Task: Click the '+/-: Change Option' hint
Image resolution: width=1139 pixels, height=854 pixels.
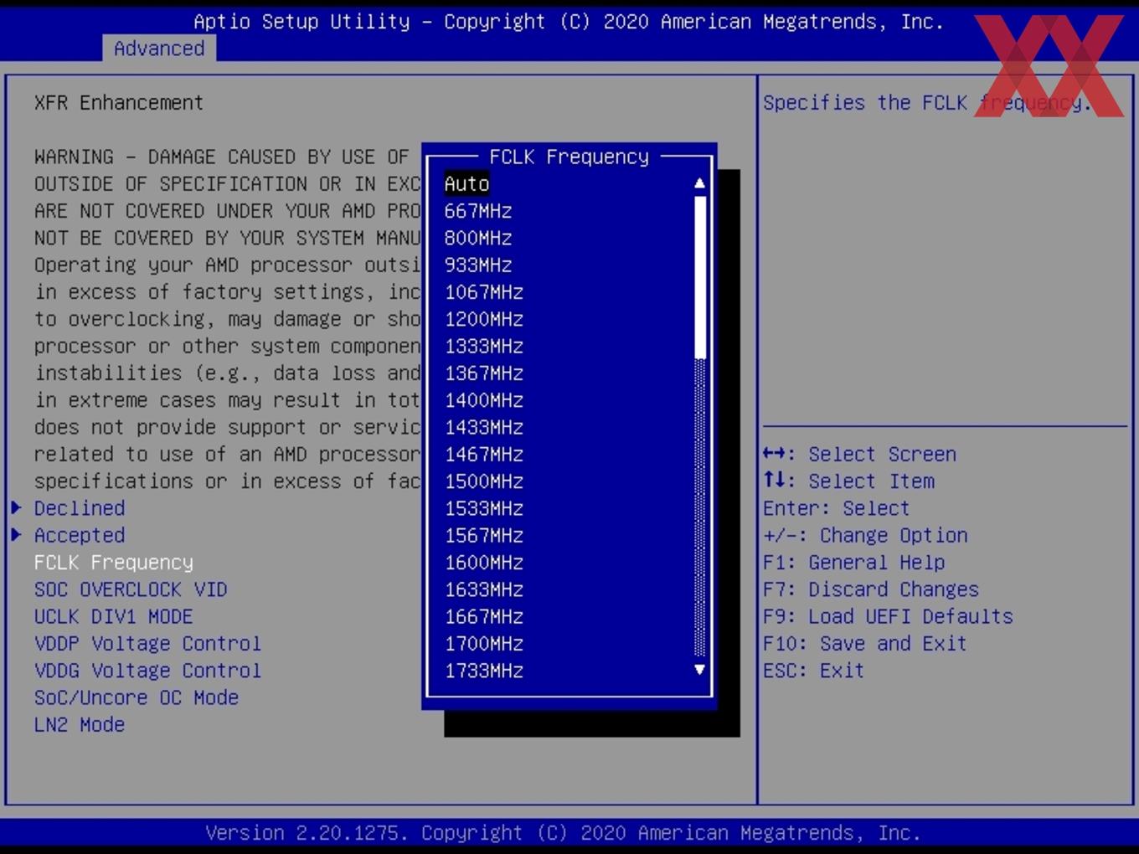Action: [866, 535]
